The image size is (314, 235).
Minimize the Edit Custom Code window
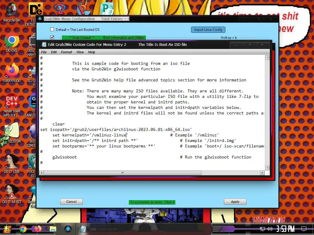coord(236,45)
